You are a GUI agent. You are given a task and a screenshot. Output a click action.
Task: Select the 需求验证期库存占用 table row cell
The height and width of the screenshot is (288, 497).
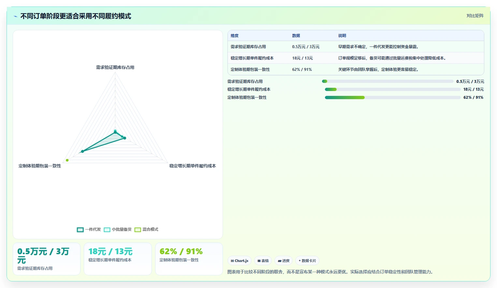click(248, 47)
